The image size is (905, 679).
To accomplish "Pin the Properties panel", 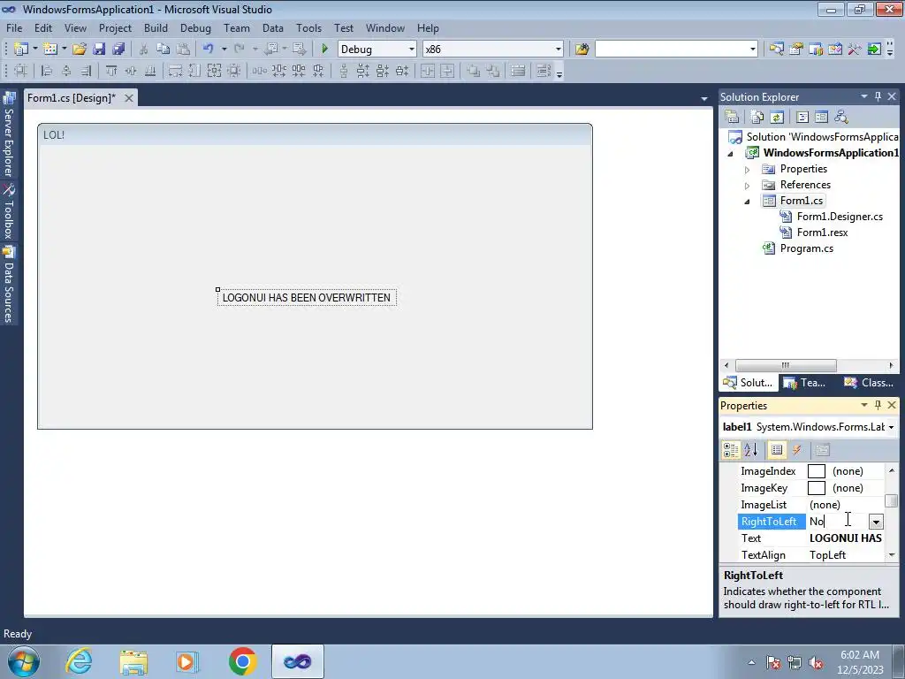I will (878, 405).
